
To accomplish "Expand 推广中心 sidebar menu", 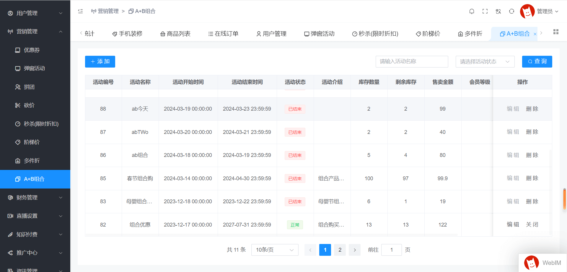I will (35, 253).
